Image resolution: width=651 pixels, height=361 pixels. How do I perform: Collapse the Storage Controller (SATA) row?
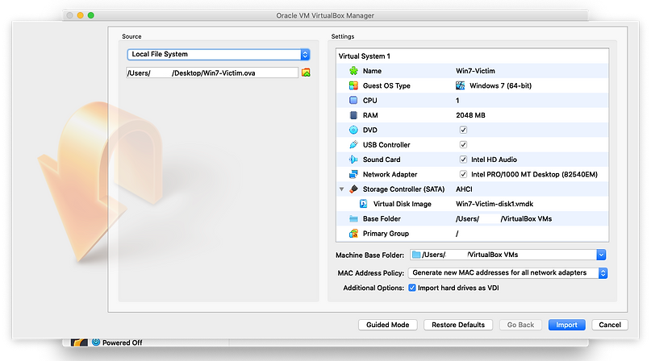click(x=342, y=189)
